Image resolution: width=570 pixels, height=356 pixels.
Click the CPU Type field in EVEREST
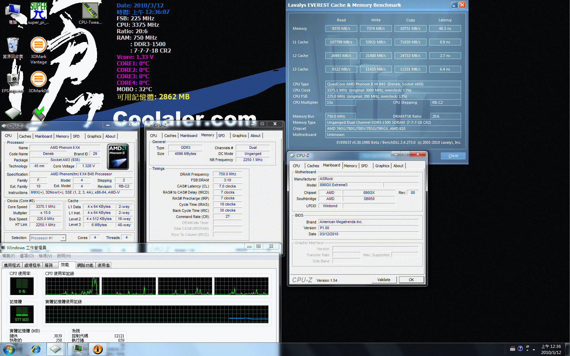coord(393,84)
